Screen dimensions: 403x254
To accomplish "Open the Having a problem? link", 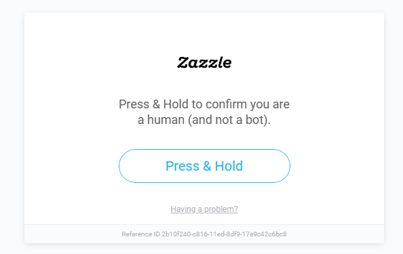I will 204,209.
